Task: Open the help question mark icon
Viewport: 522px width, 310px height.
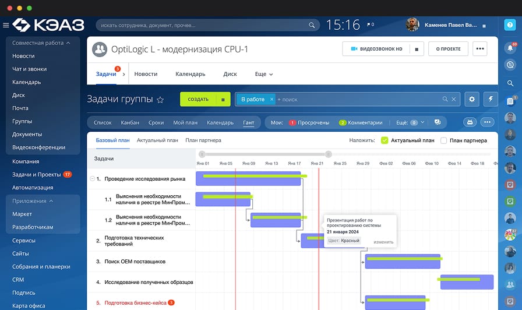Action: 510,24
